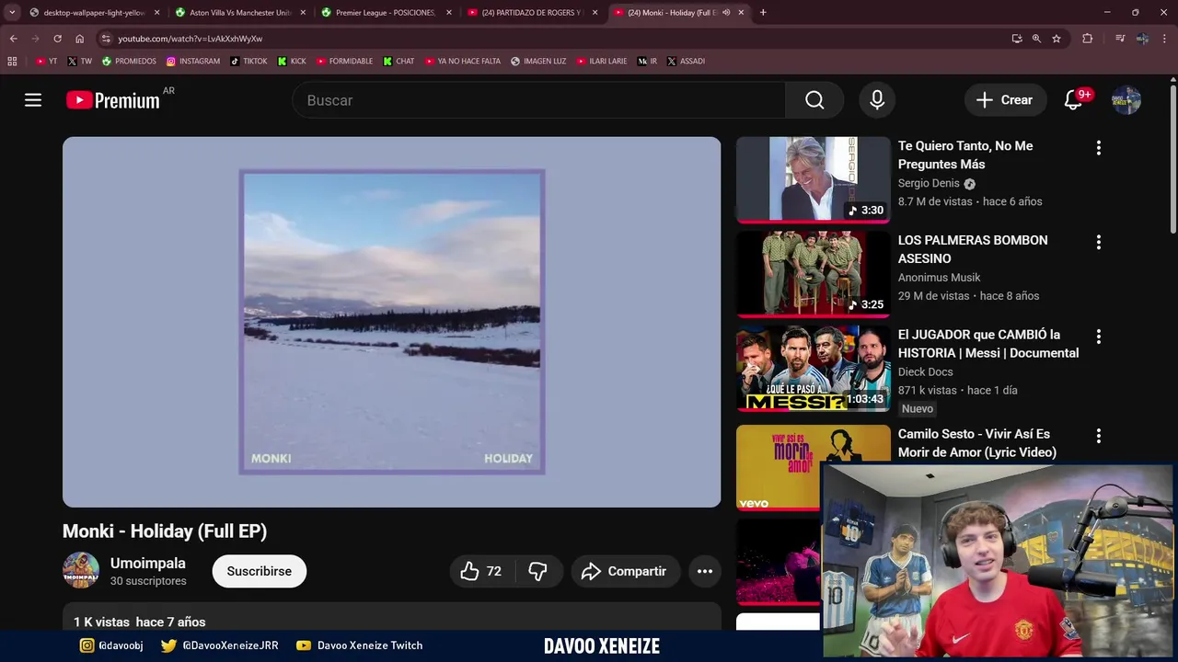The height and width of the screenshot is (662, 1178).
Task: Like the video with thumbs up
Action: pos(482,571)
